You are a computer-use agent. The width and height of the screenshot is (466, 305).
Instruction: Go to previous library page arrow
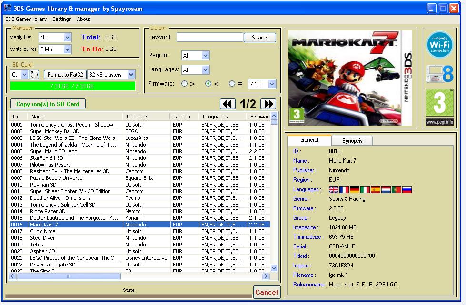(x=228, y=104)
